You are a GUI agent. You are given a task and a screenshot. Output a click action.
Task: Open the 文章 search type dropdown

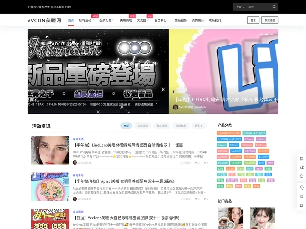click(240, 7)
